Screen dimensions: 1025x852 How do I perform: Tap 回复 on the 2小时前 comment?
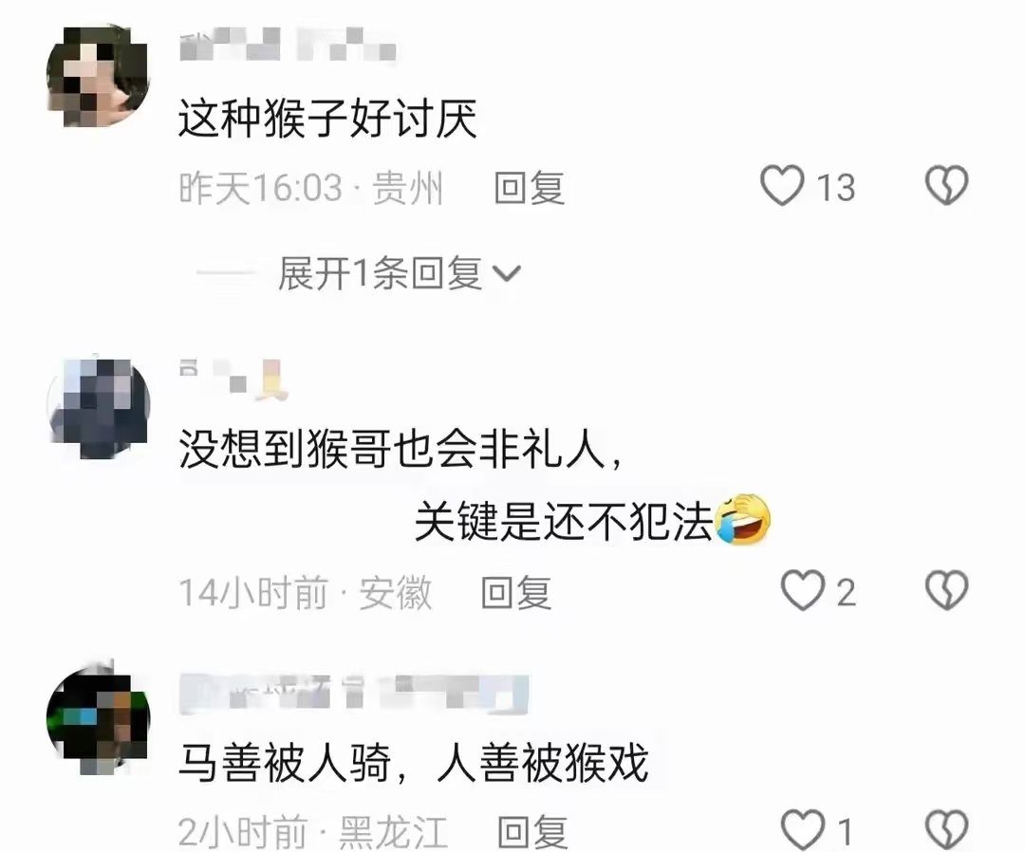click(x=532, y=832)
